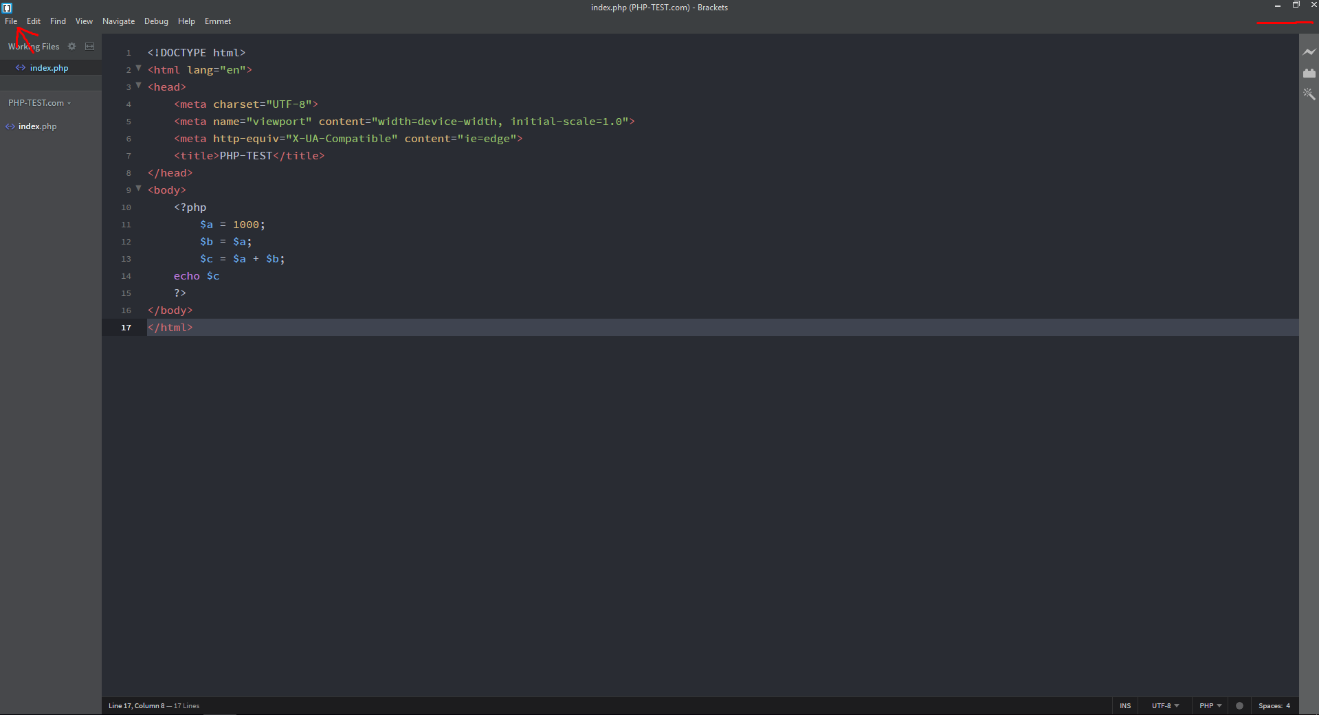This screenshot has width=1319, height=715.
Task: Open the Extension Manager brick icon
Action: click(x=1310, y=73)
